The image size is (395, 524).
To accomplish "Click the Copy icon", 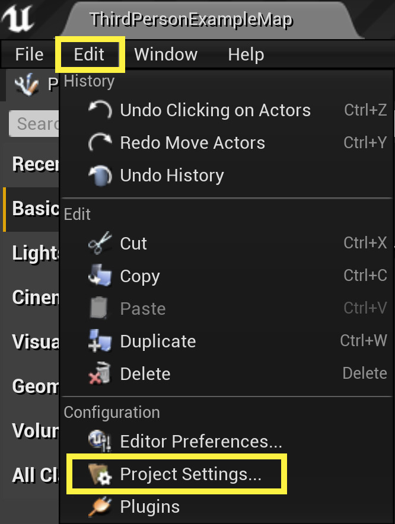I will (x=99, y=276).
